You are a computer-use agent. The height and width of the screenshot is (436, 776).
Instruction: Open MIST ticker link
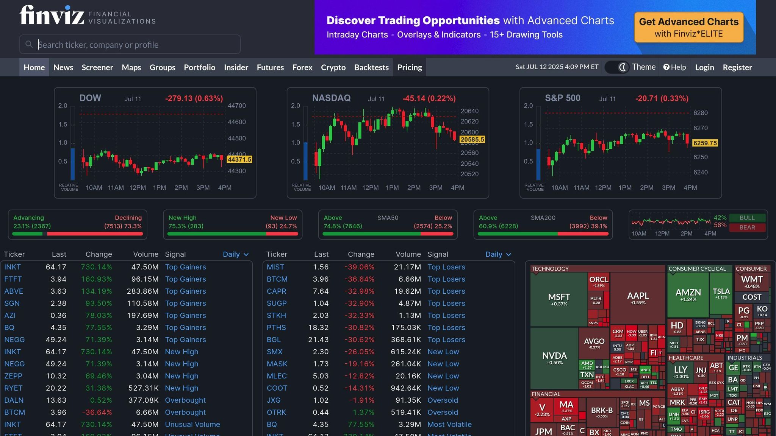click(x=275, y=267)
